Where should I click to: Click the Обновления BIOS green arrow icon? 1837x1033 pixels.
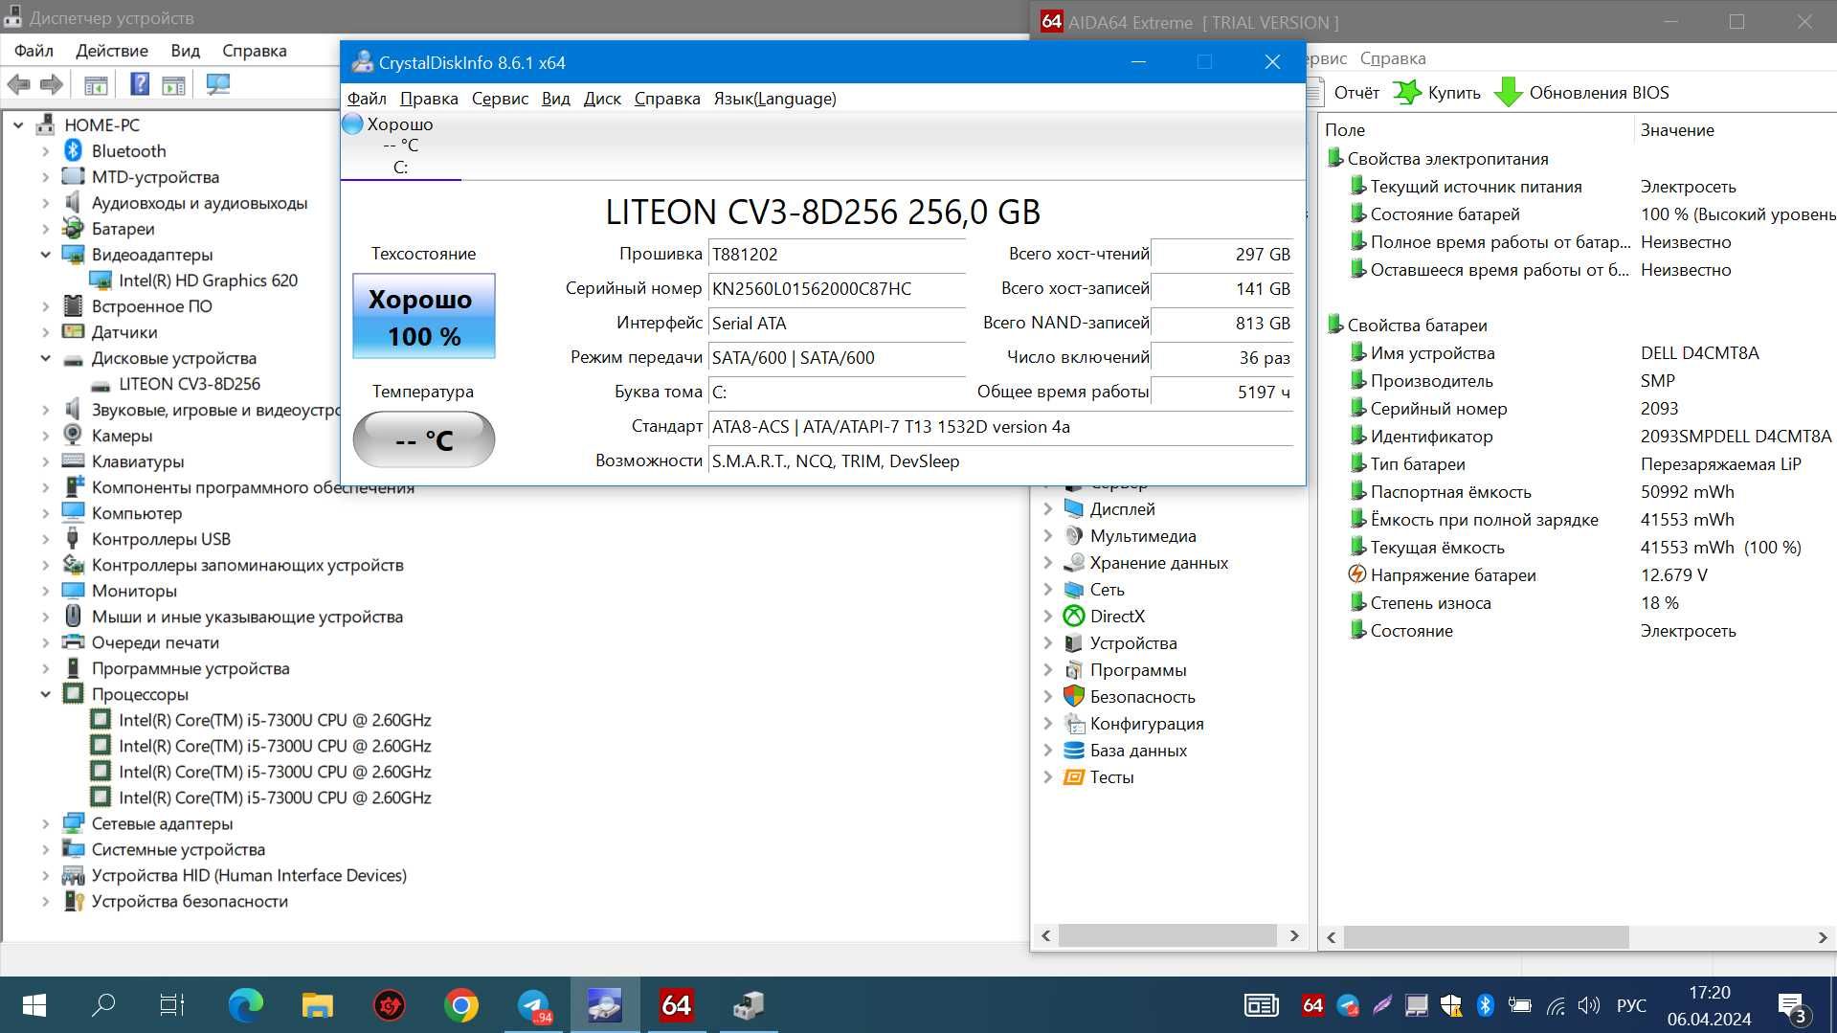tap(1509, 92)
